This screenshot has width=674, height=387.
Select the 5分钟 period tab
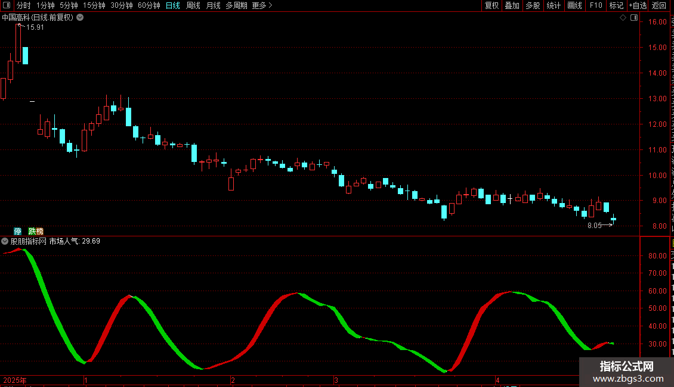pyautogui.click(x=69, y=5)
